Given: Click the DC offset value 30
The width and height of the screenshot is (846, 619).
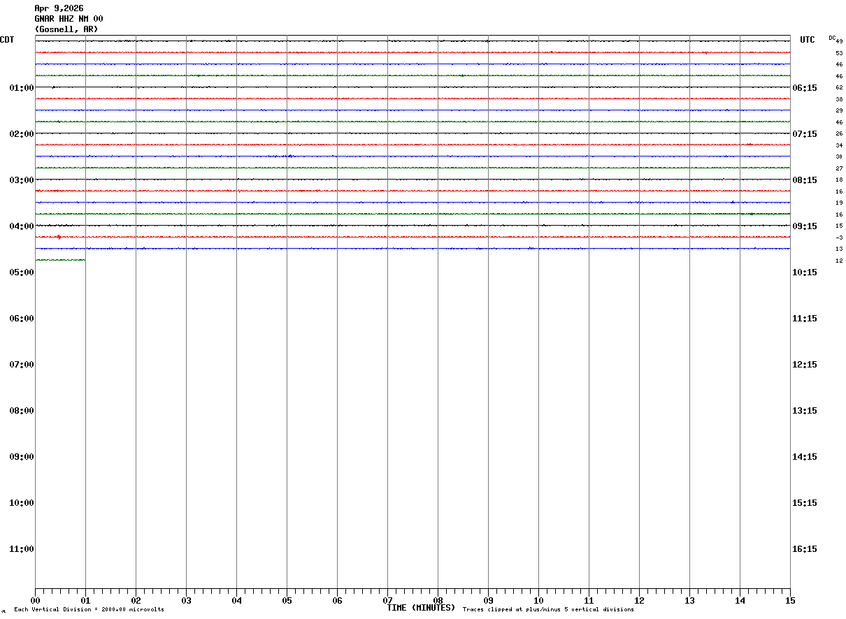Looking at the screenshot, I should [839, 156].
